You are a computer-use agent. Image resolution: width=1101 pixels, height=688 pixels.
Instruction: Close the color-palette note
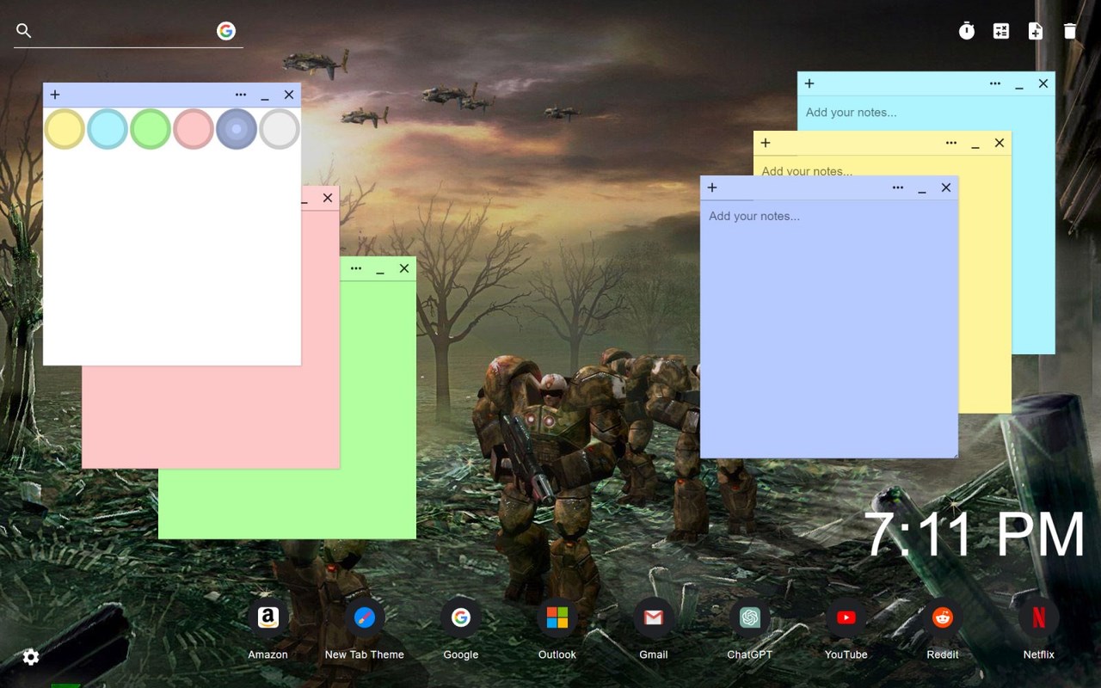point(289,95)
